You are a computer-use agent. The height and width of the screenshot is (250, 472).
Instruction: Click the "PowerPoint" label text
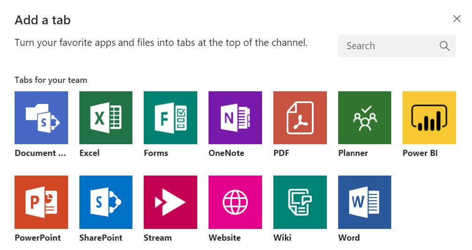(x=38, y=238)
